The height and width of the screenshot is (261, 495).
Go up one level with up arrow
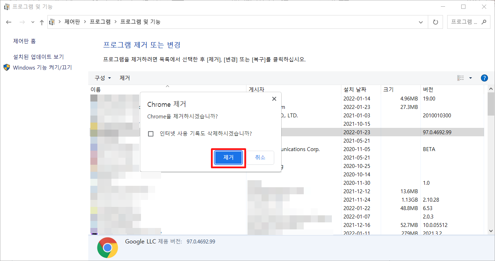pyautogui.click(x=41, y=22)
